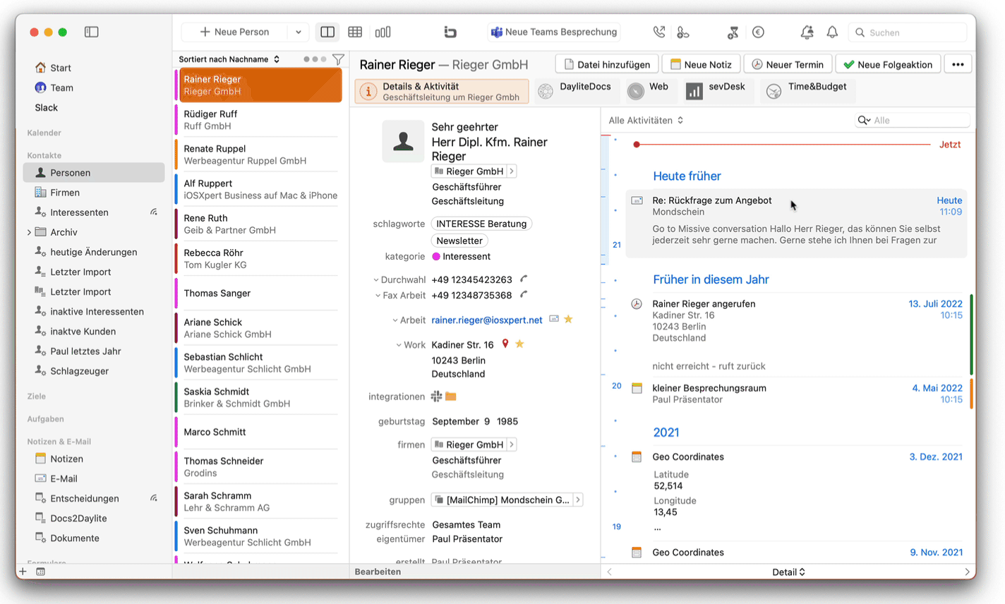This screenshot has width=1005, height=604.
Task: Open the MailChimp Mondschein group arrow
Action: pyautogui.click(x=578, y=500)
